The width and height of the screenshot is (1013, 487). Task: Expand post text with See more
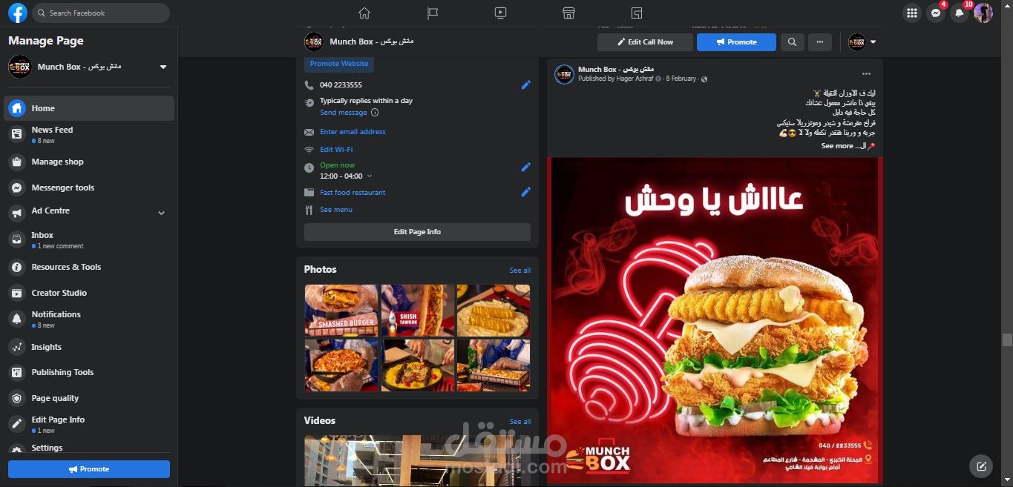click(837, 146)
